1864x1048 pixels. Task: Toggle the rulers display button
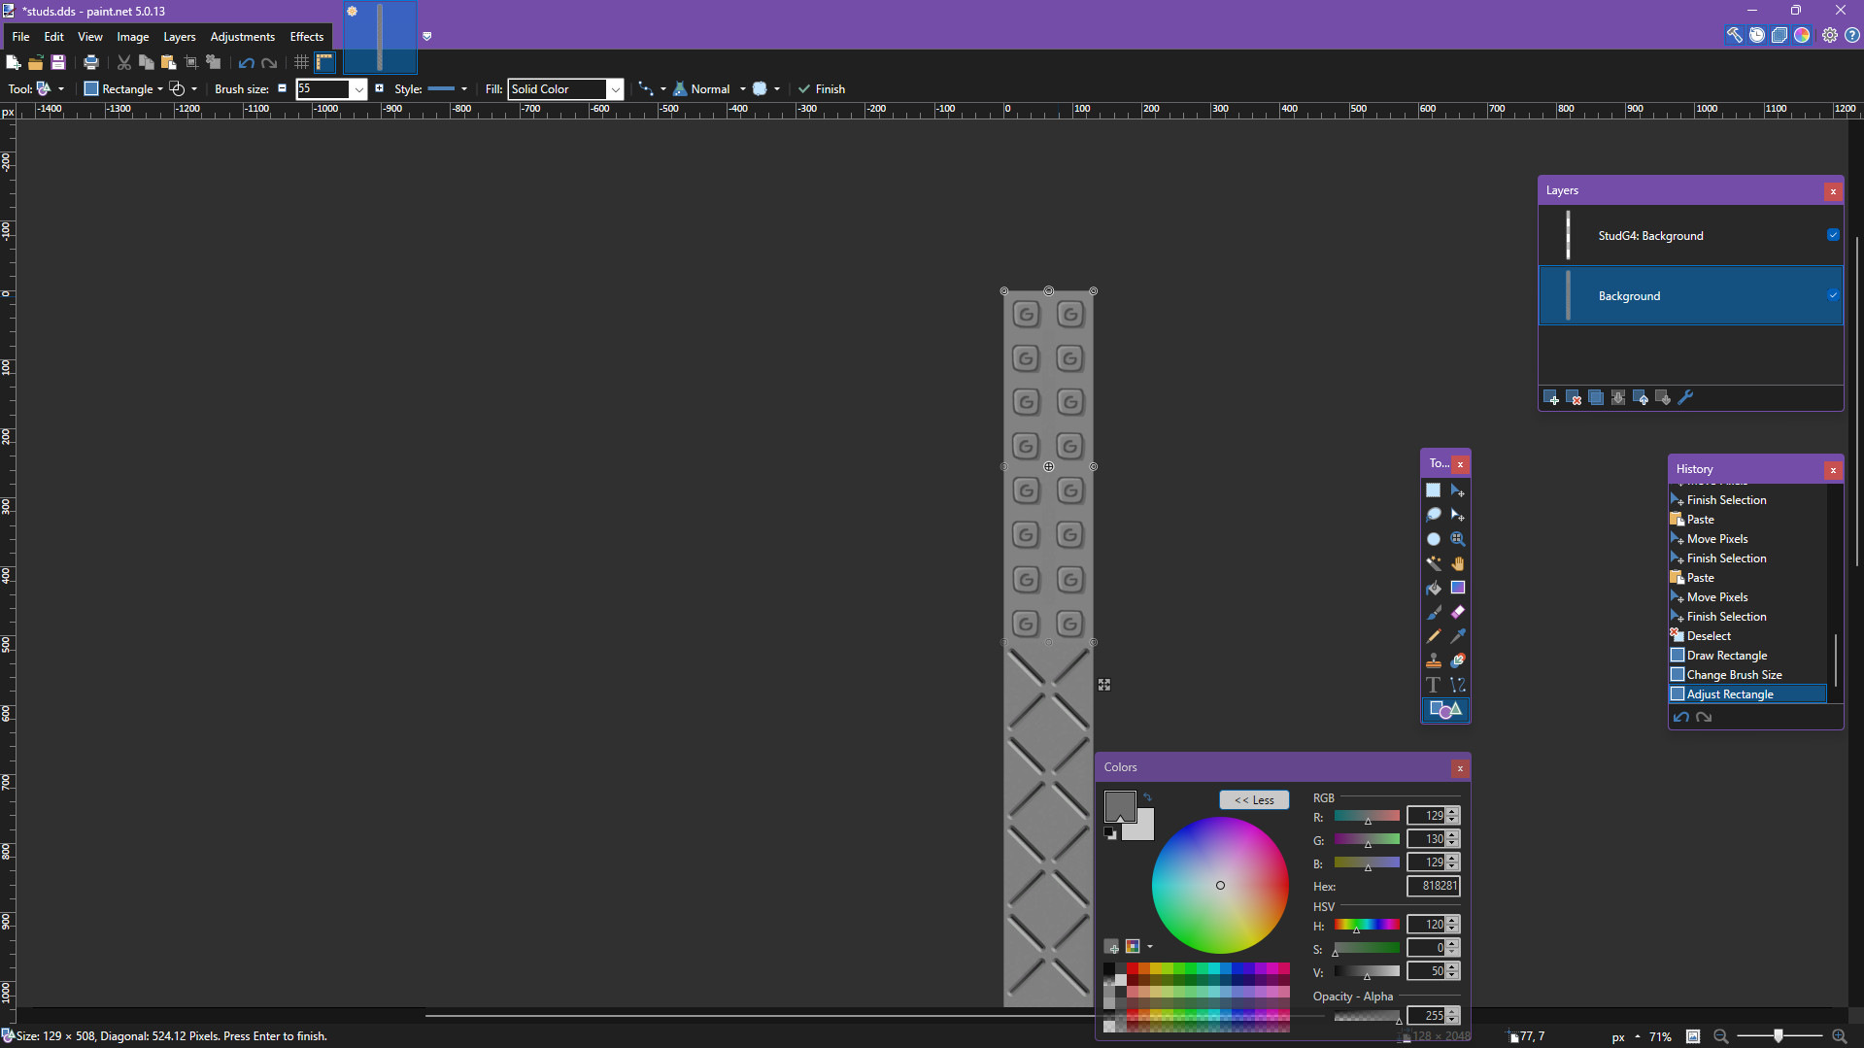click(324, 62)
